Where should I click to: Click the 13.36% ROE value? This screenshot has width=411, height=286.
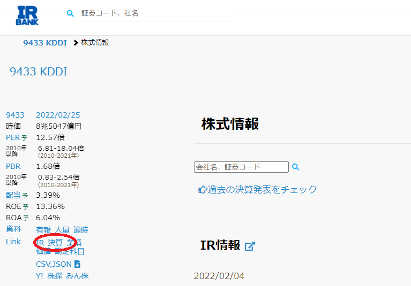[x=50, y=206]
